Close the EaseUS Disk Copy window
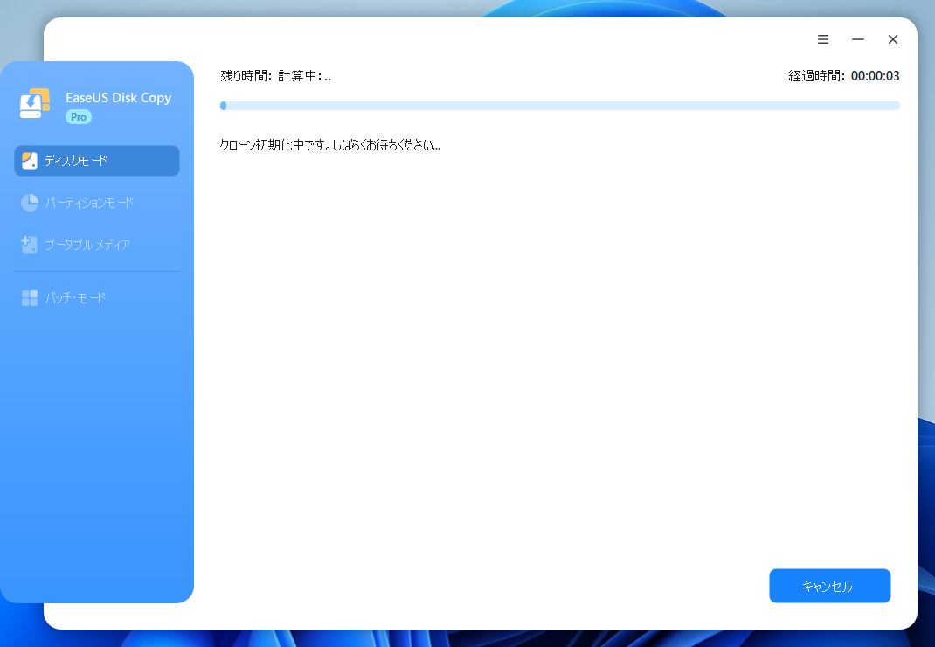Viewport: 935px width, 647px height. point(893,39)
